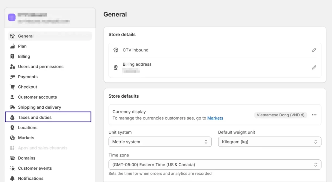Open the three-dot menu for Currency display
The height and width of the screenshot is (182, 332).
pos(314,115)
